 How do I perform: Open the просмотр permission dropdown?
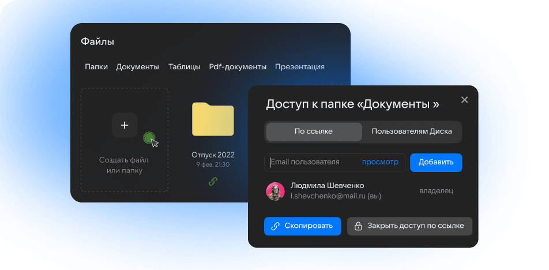click(x=380, y=162)
